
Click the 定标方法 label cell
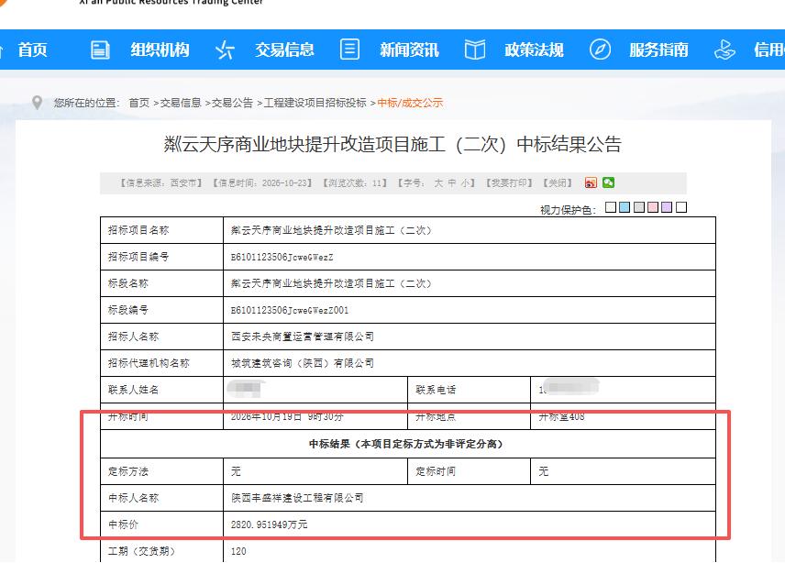tap(161, 471)
